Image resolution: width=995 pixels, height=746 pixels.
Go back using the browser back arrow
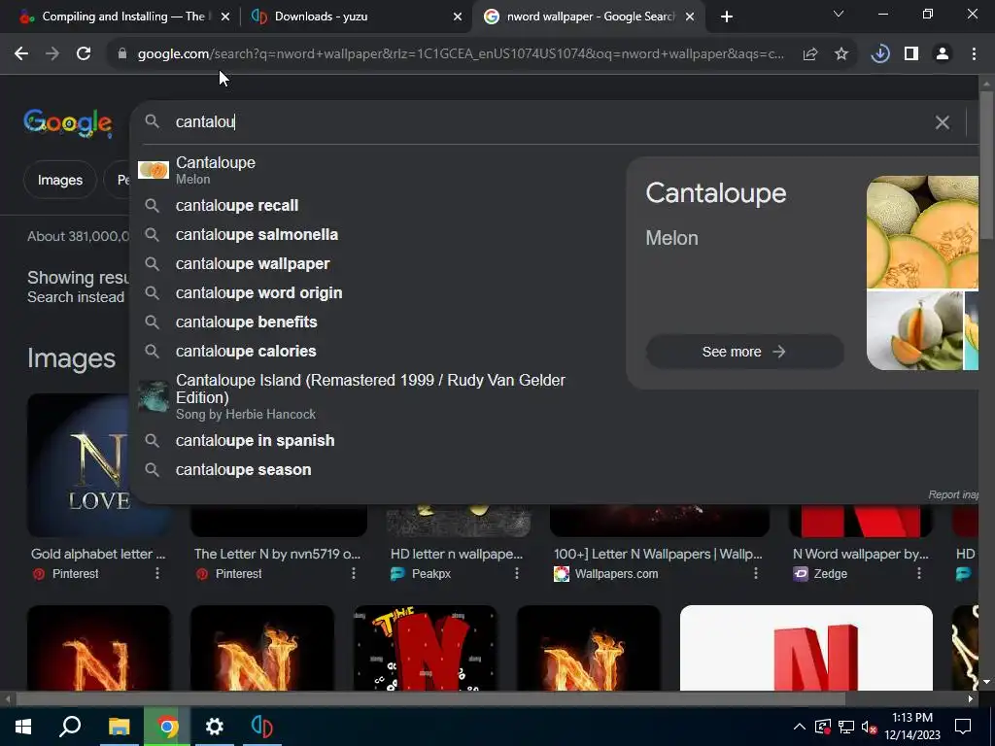(x=21, y=54)
